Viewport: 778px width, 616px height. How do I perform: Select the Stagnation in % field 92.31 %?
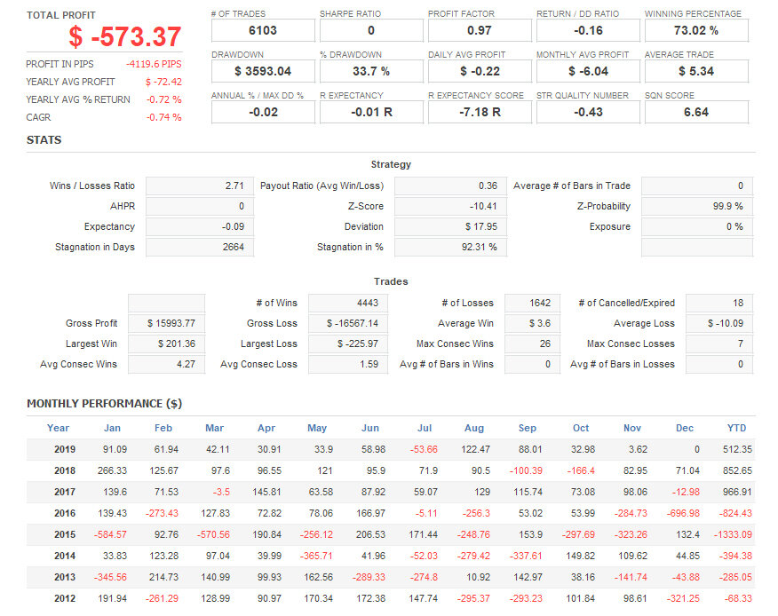450,247
